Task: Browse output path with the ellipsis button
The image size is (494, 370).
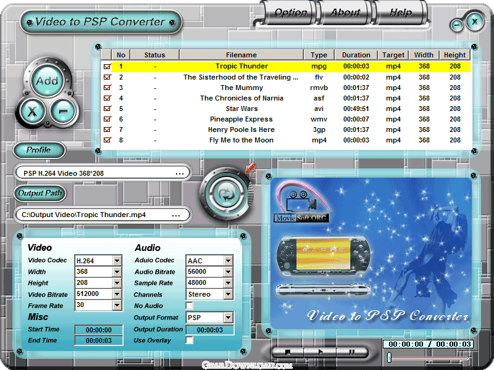Action: [176, 215]
